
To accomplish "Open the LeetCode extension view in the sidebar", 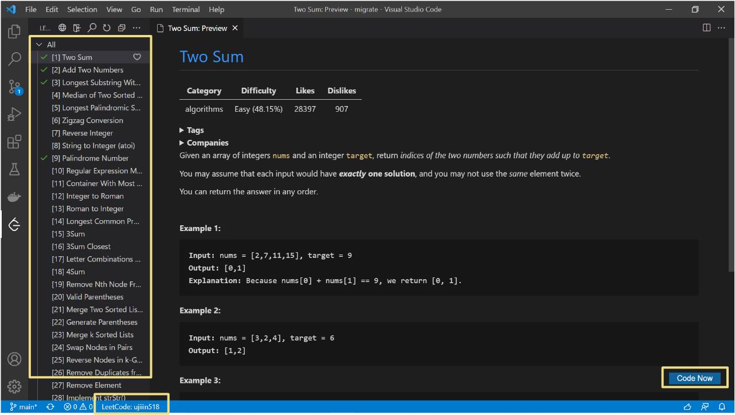I will pos(14,224).
